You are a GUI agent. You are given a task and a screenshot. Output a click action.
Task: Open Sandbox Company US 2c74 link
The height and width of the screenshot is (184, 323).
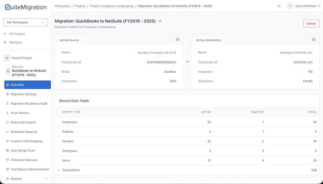[157, 53]
